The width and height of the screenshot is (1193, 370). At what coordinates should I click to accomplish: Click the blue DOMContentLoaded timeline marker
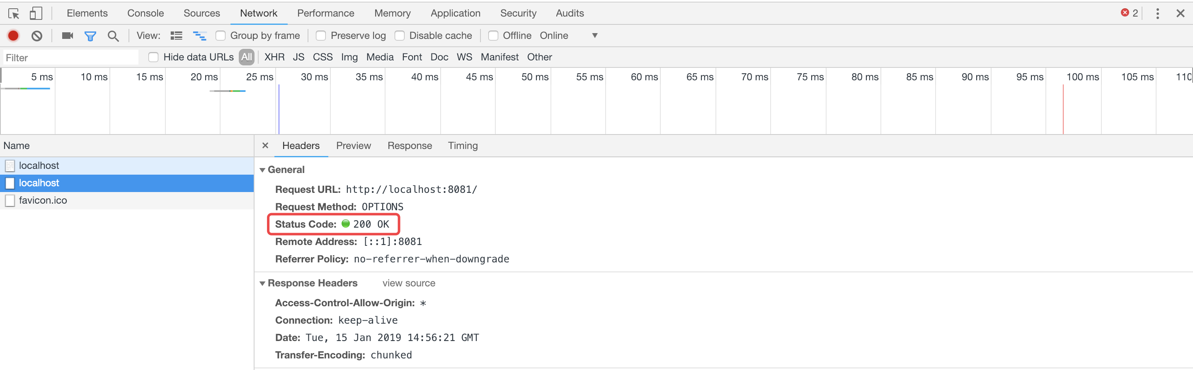279,109
